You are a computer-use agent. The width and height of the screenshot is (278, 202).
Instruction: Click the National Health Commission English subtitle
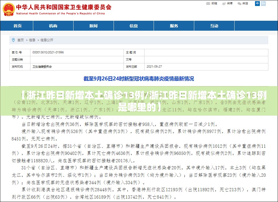click(60, 13)
